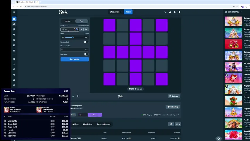Open the Cactus cowboy game thumbnail
This screenshot has width=250, height=141.
233,101
